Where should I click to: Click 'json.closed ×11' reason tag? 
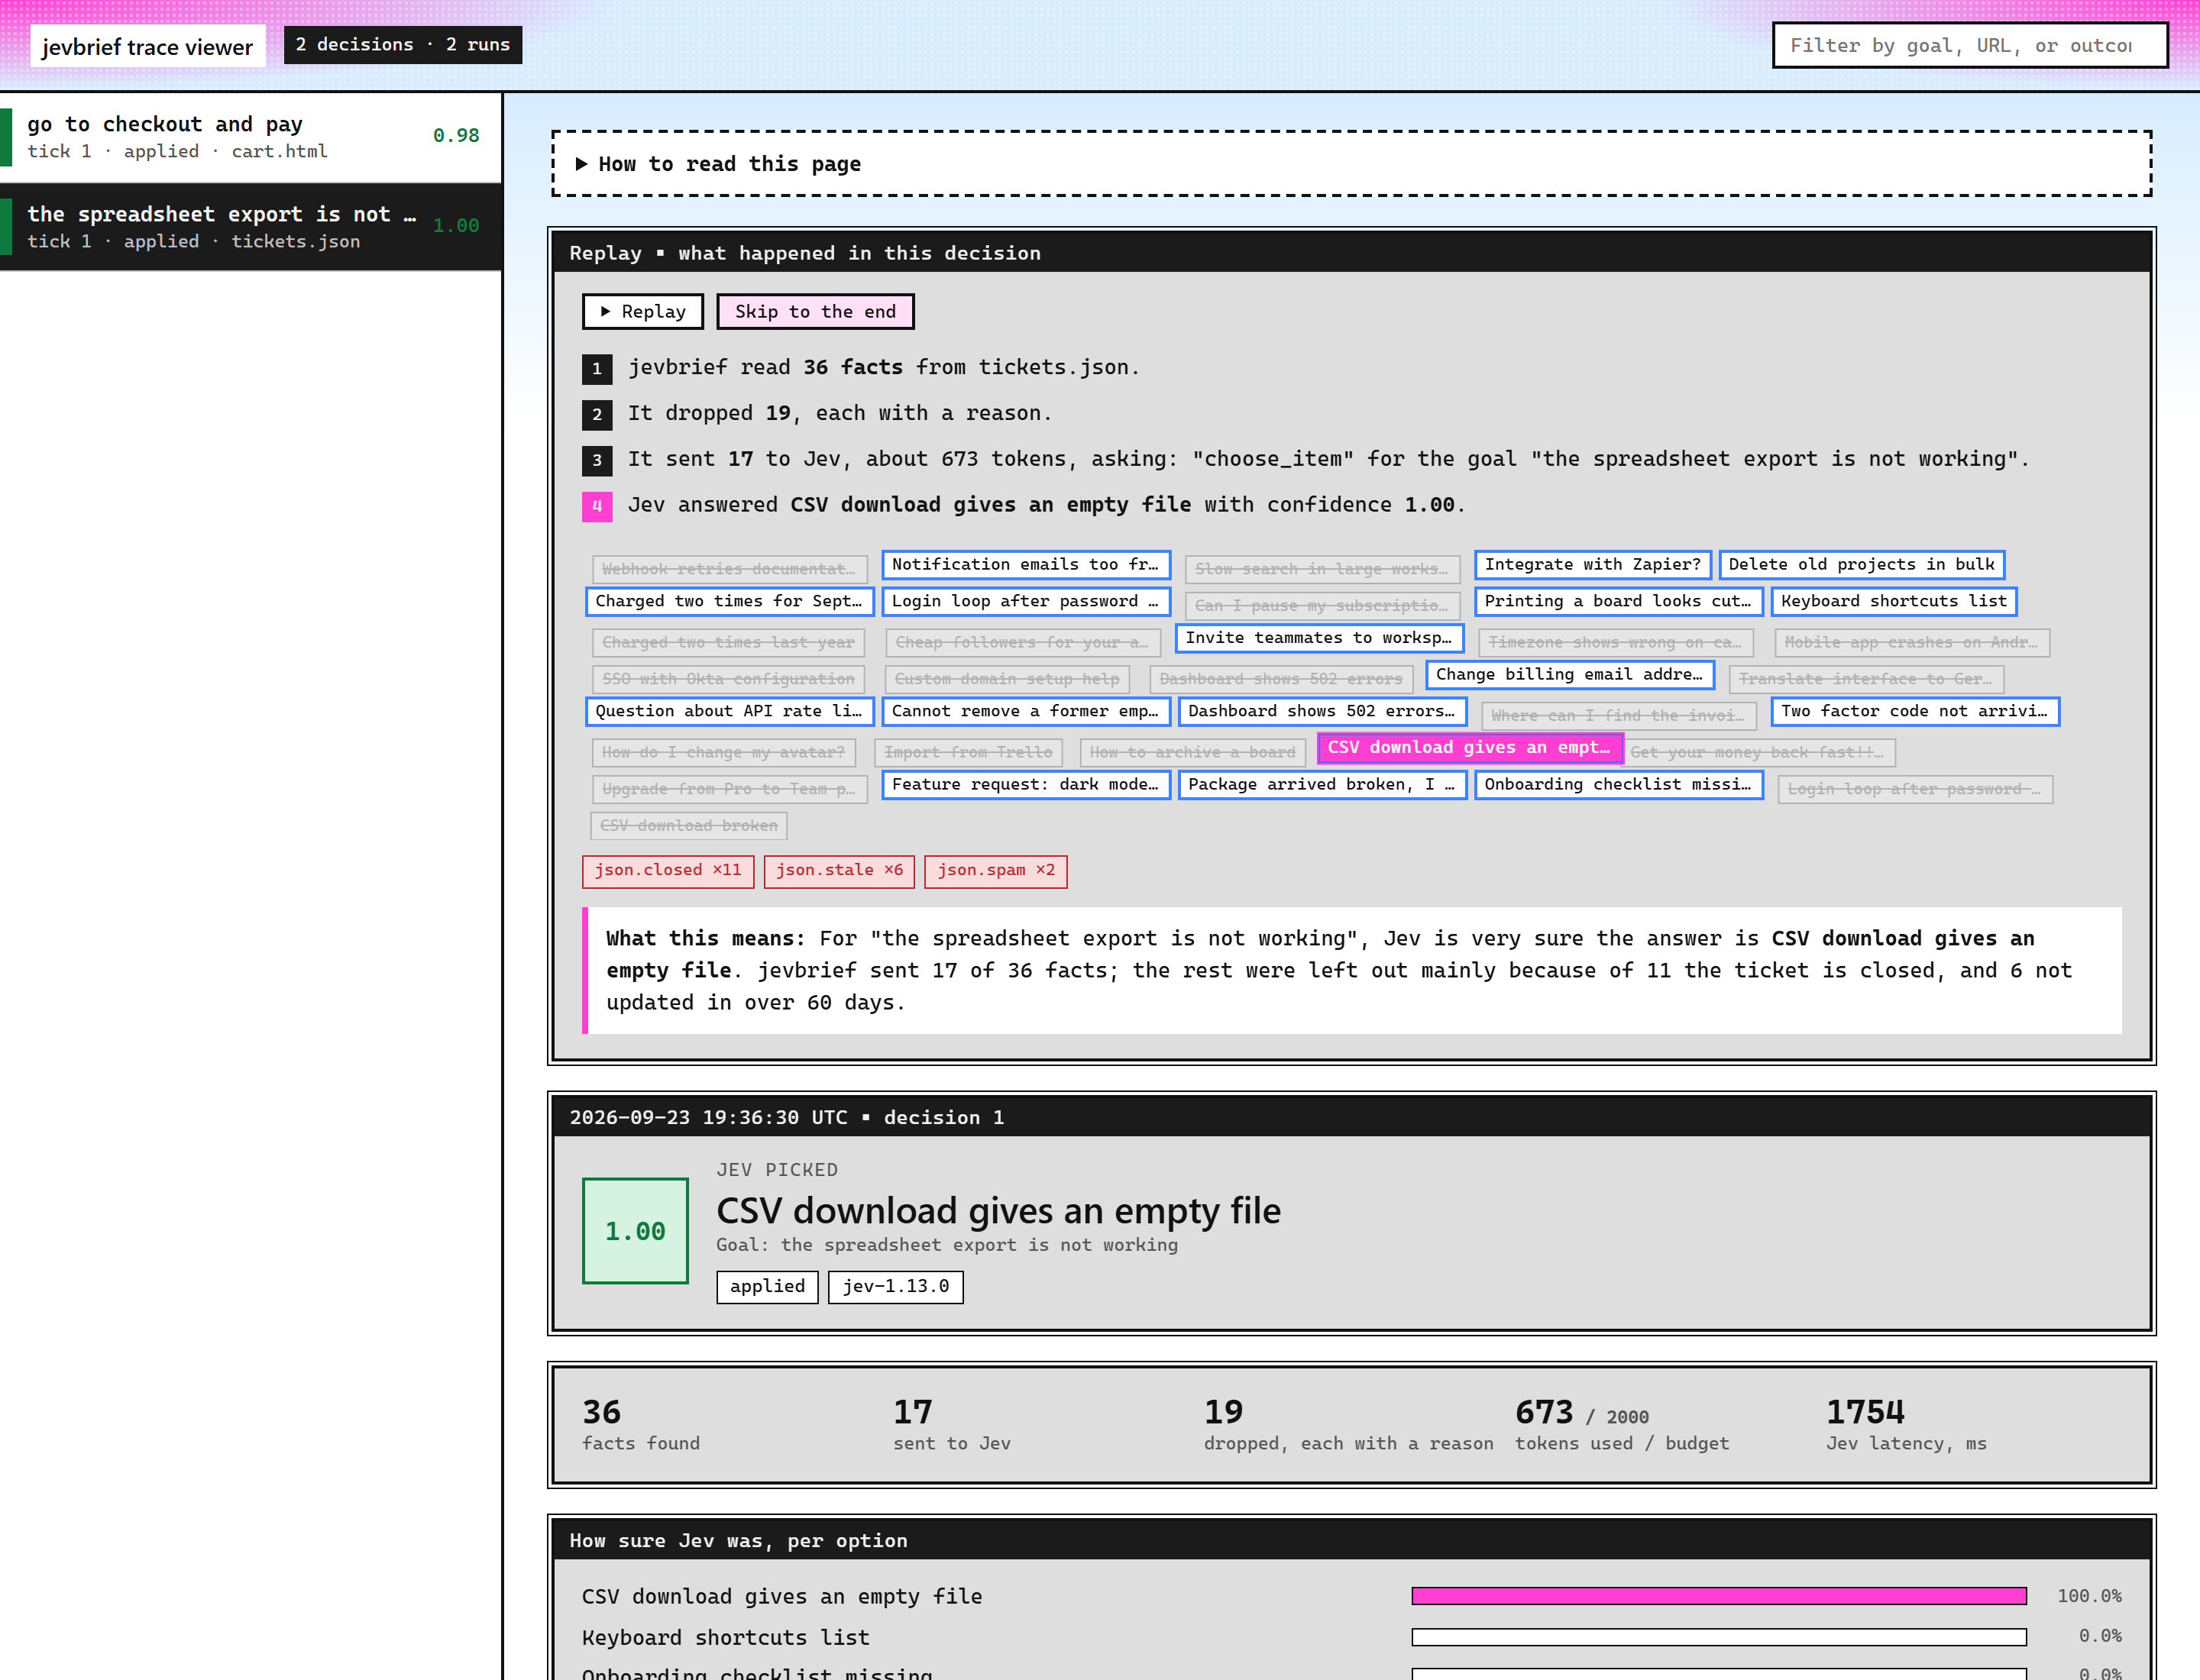pos(668,871)
